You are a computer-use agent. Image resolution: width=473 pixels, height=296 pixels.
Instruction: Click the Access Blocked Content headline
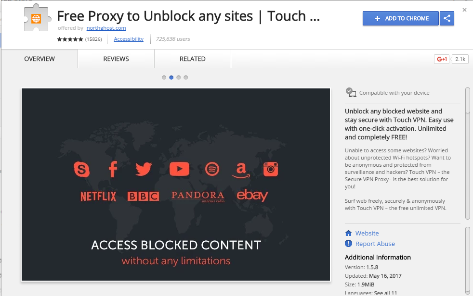176,245
